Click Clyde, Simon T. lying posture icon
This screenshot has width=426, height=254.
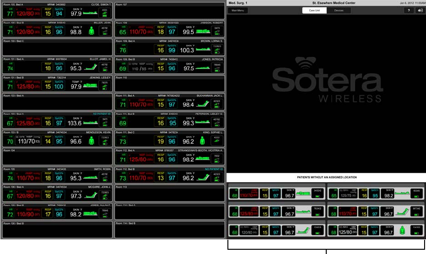coord(90,13)
